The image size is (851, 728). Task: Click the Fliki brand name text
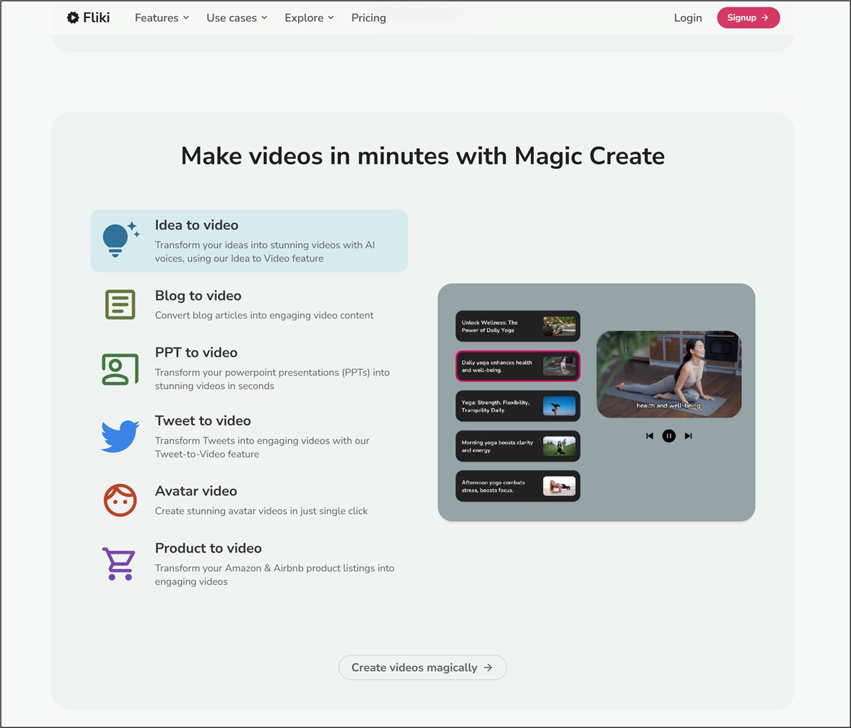pos(96,18)
